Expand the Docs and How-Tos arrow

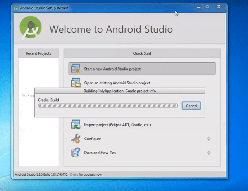(x=208, y=153)
